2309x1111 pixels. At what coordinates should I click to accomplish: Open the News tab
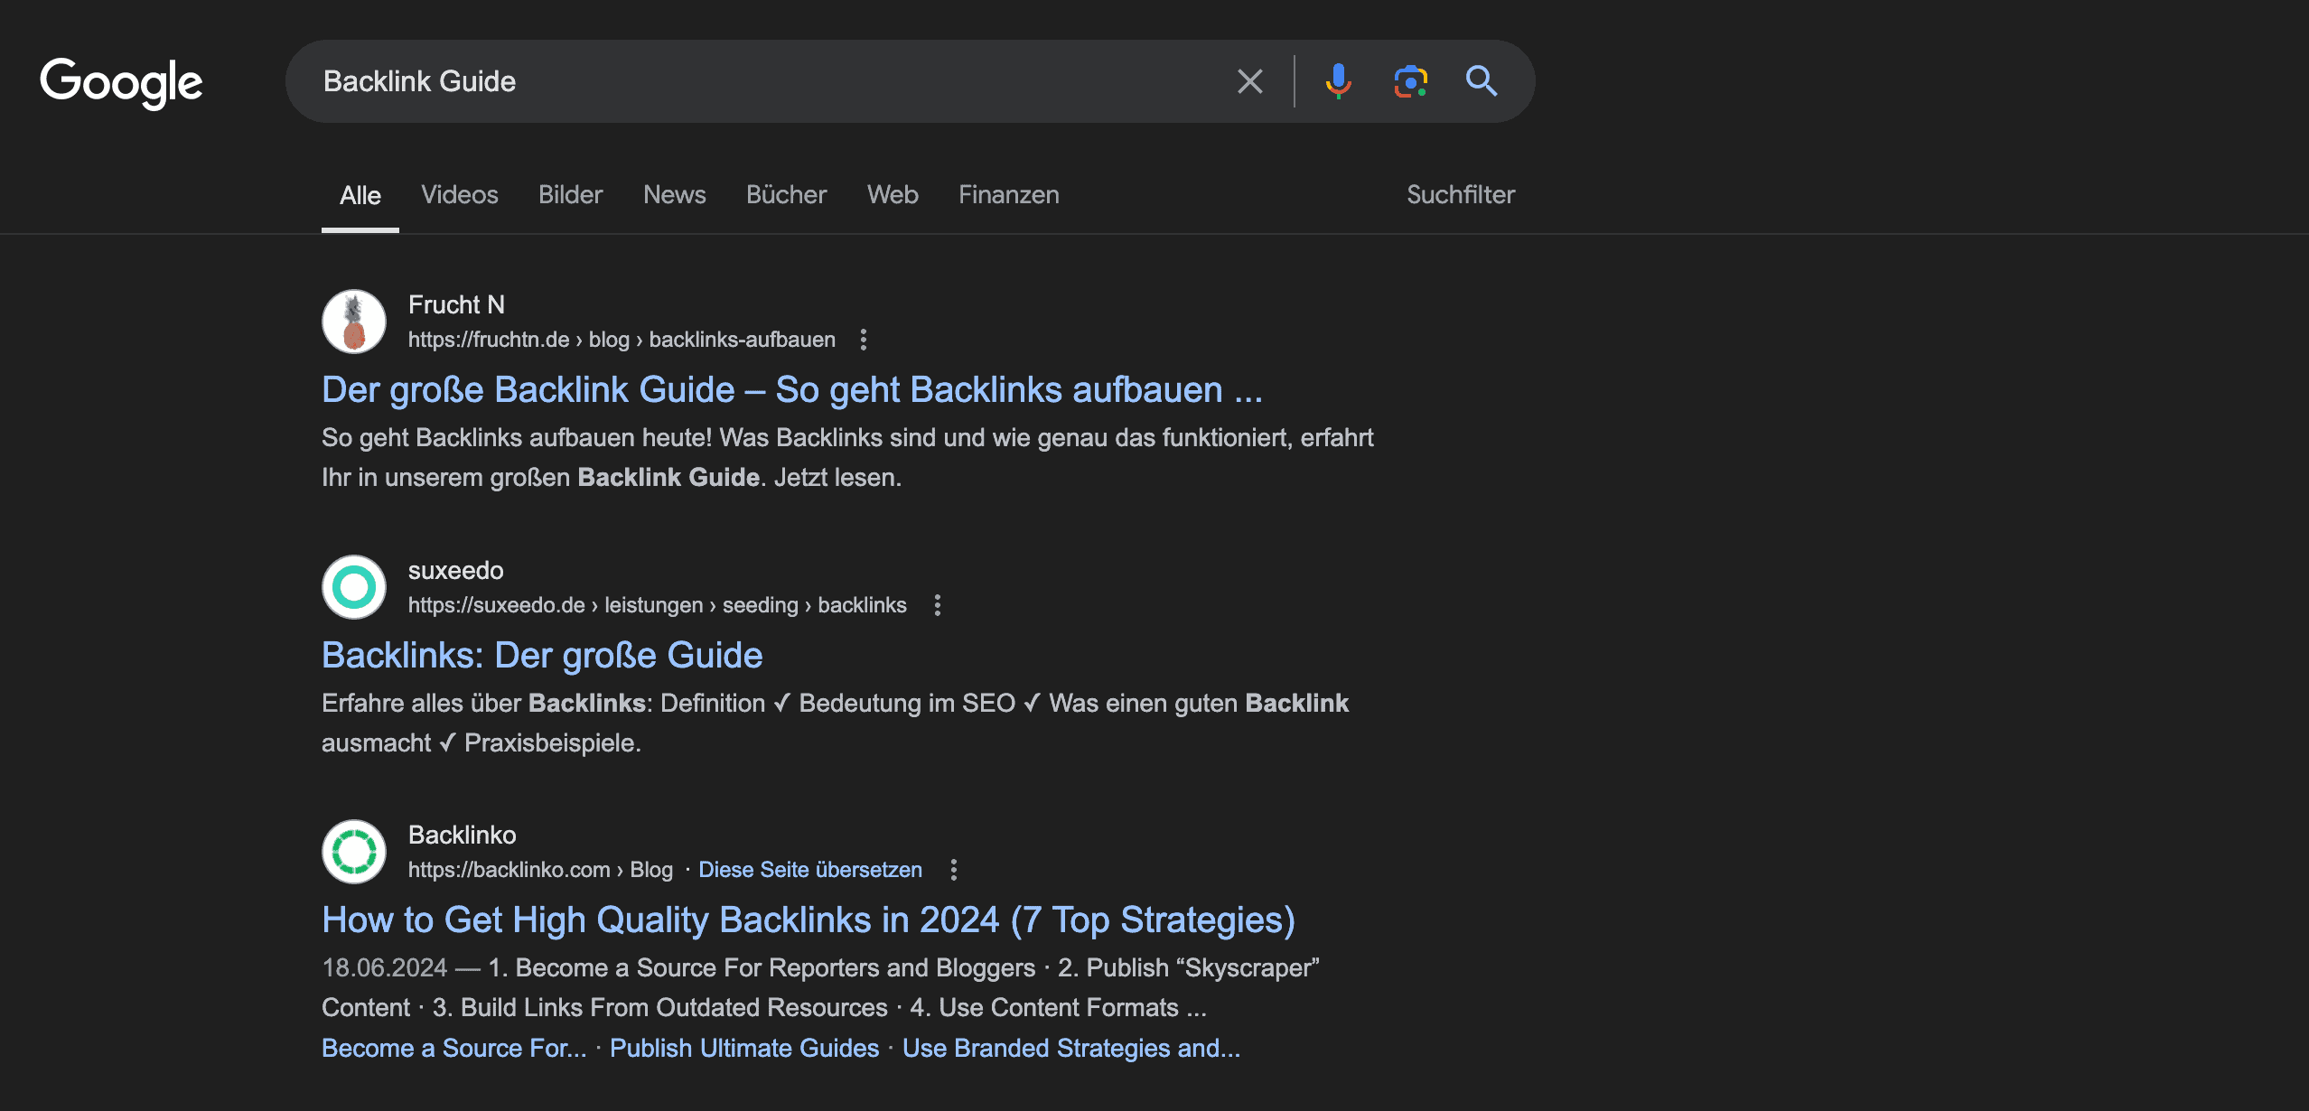pos(675,195)
